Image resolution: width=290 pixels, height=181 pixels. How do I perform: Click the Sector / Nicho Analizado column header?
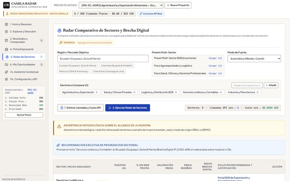pos(74,167)
